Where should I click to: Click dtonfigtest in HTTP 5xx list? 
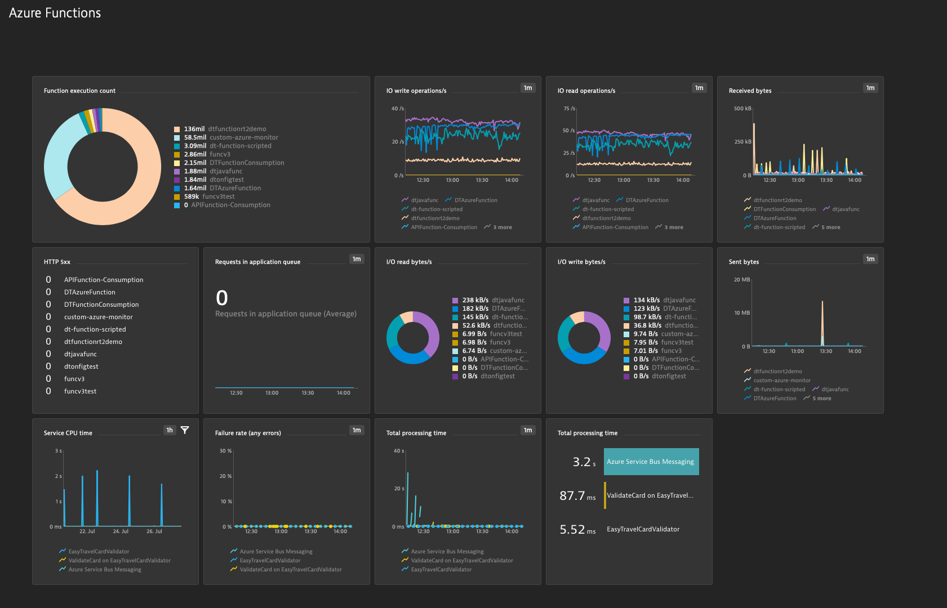[81, 366]
